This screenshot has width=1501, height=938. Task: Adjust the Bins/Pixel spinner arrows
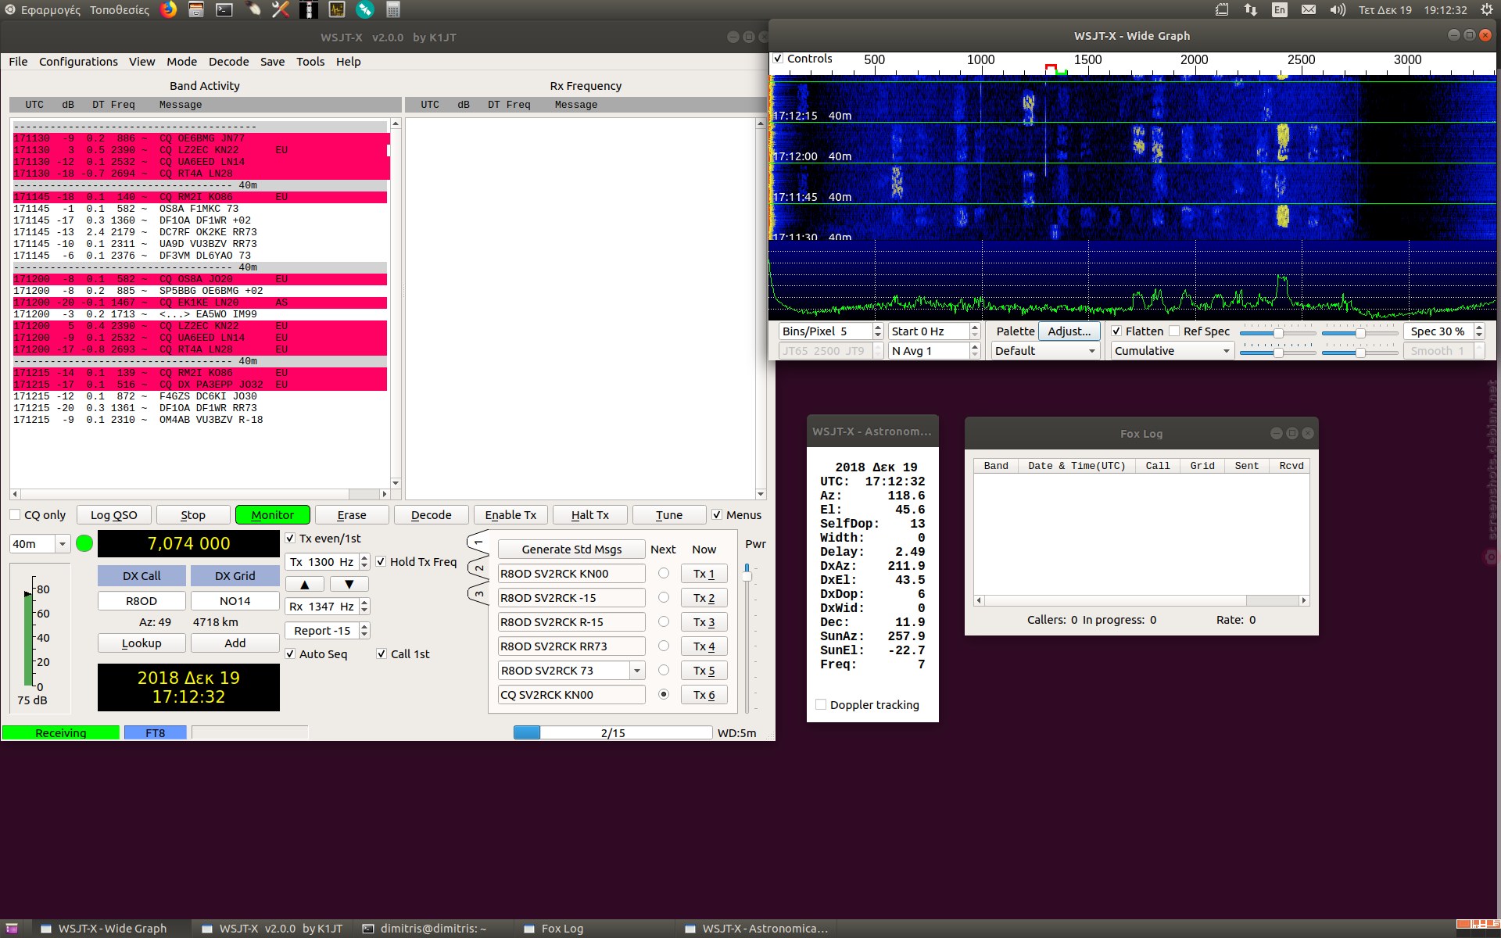click(878, 331)
